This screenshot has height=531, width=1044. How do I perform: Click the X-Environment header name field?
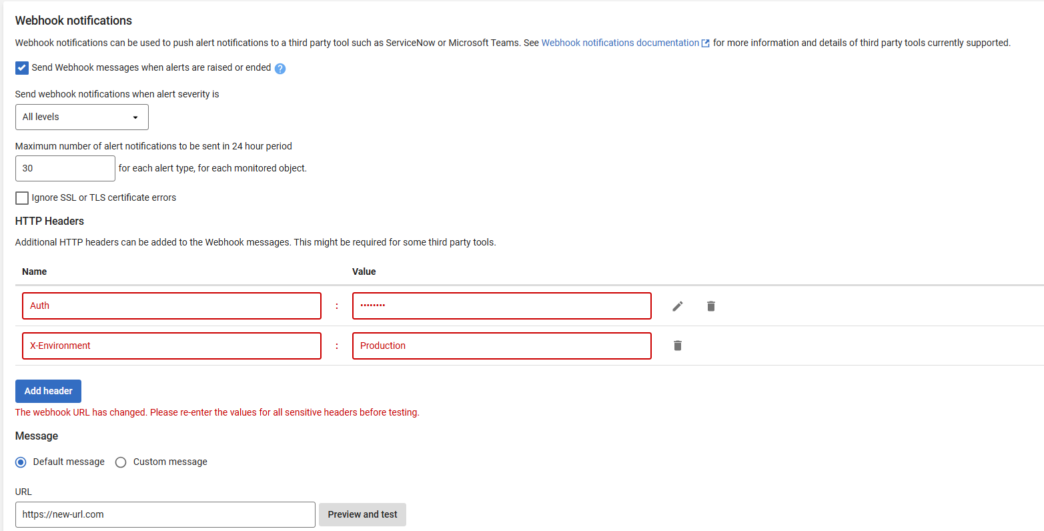pos(171,346)
